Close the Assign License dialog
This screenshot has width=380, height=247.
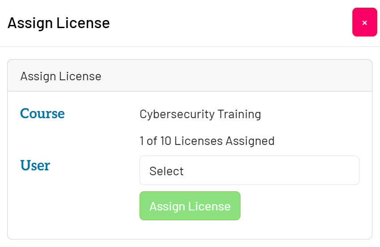[364, 22]
